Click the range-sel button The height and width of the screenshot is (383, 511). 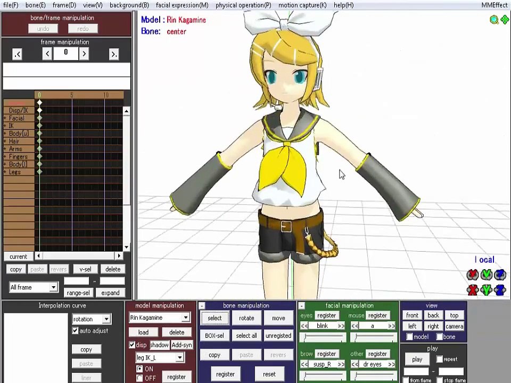pyautogui.click(x=78, y=293)
